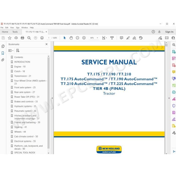Collapse the bookmarks navigation pane arrow

click(x=52, y=98)
